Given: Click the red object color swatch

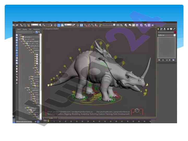Looking at the screenshot, I should pyautogui.click(x=175, y=32).
